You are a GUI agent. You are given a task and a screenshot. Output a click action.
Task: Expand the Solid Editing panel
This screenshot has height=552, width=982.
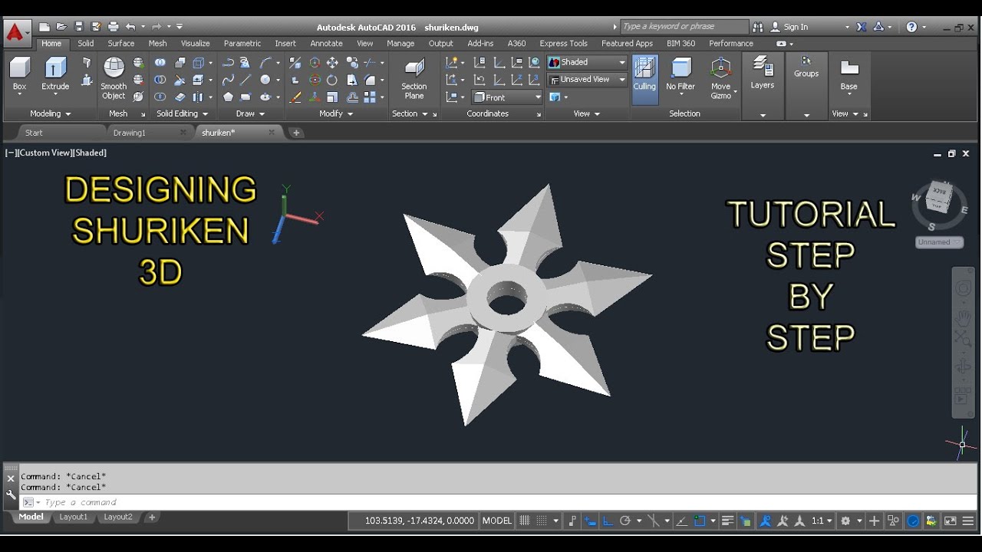tap(182, 113)
